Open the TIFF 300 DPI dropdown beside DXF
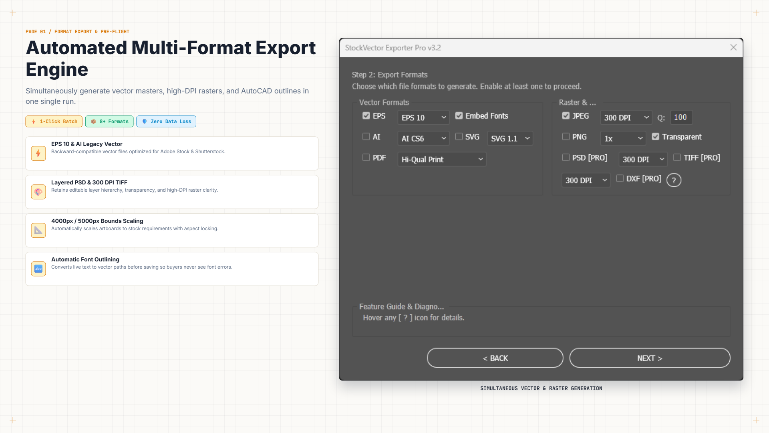 pyautogui.click(x=586, y=180)
